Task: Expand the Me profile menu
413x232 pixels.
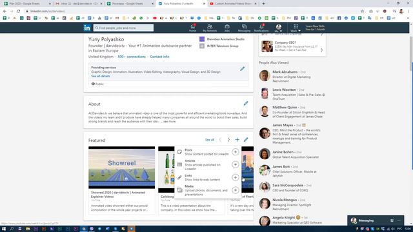Action: click(x=278, y=28)
